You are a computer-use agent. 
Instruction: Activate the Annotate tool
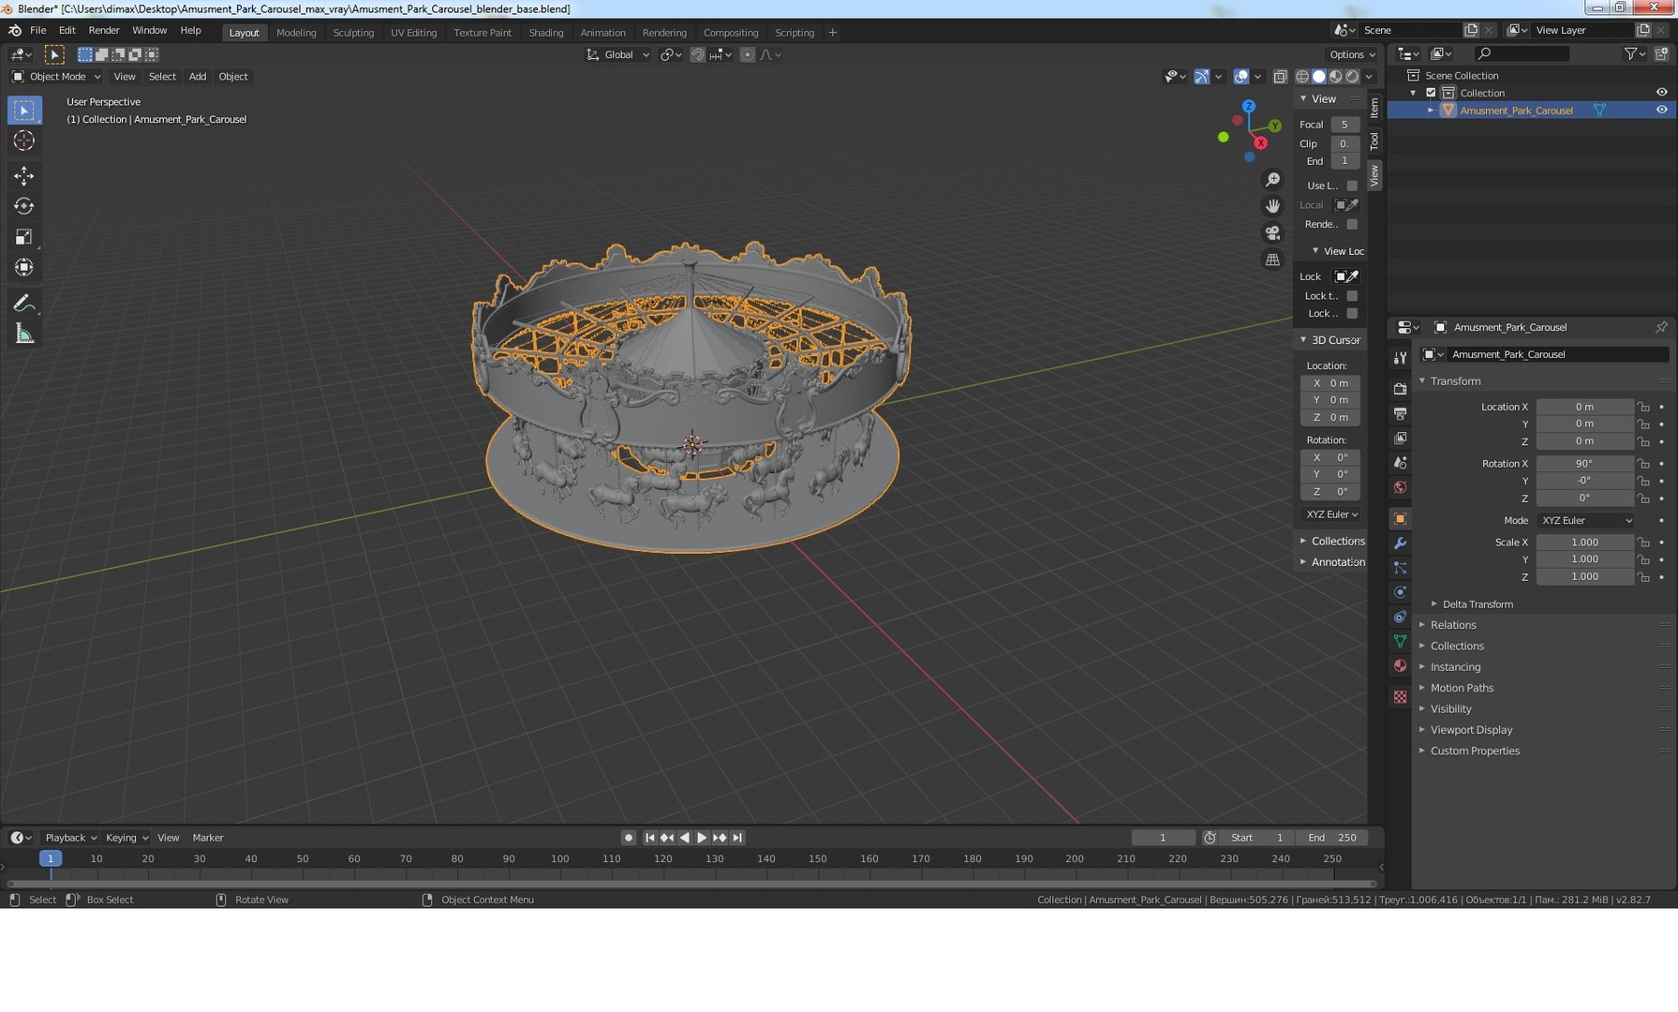24,303
